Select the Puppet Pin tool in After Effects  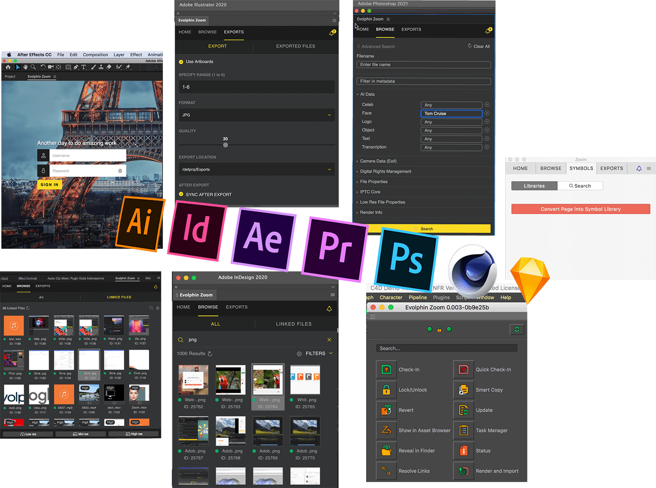(128, 67)
